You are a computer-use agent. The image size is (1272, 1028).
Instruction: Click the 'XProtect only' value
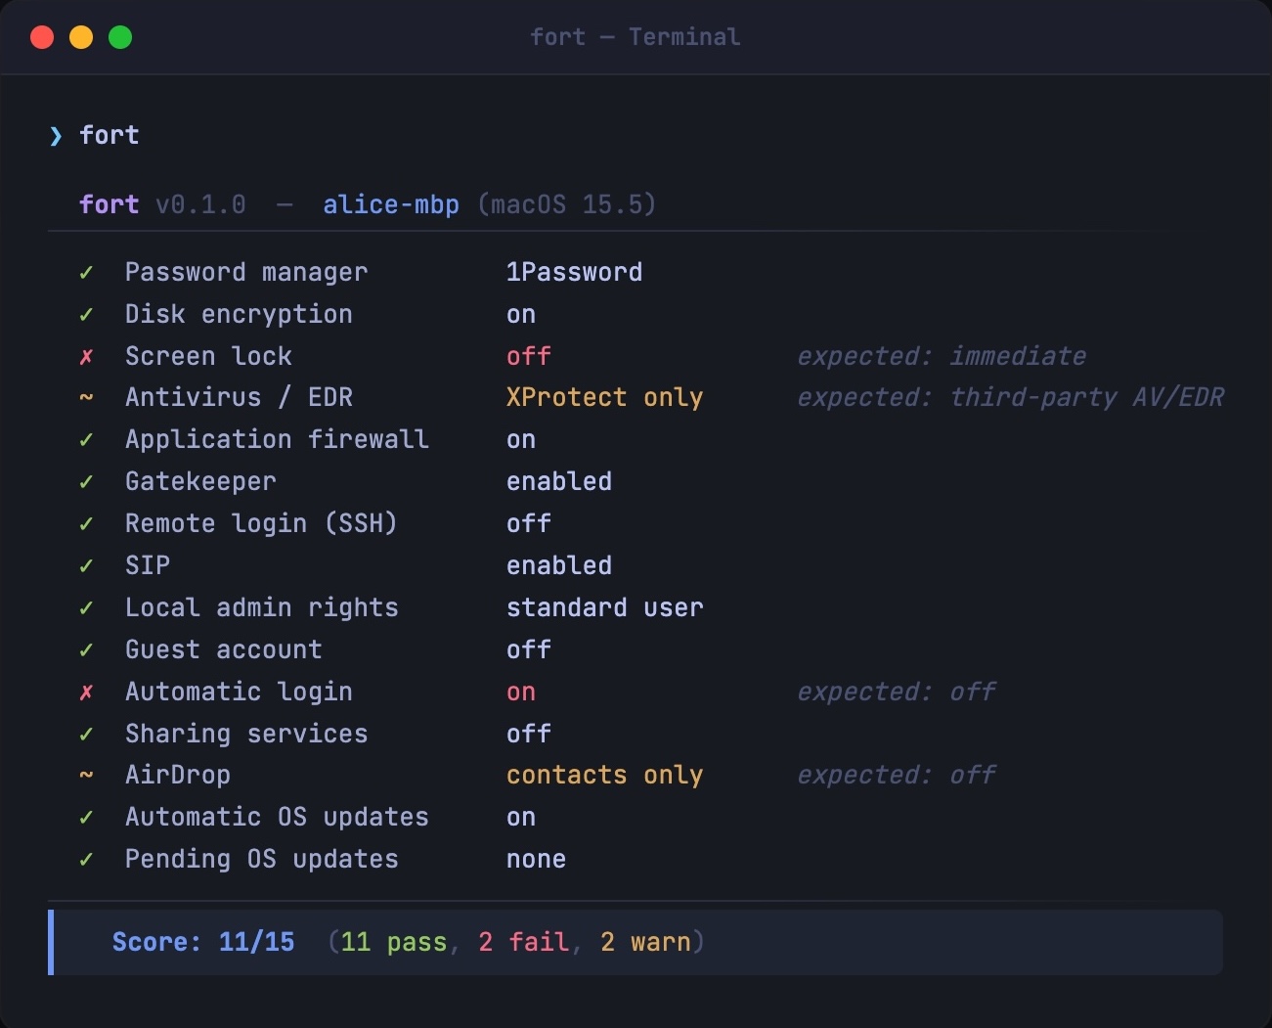click(604, 397)
